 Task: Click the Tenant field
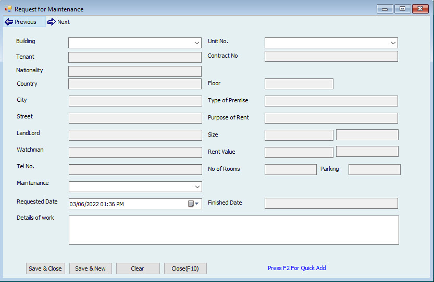coord(134,57)
